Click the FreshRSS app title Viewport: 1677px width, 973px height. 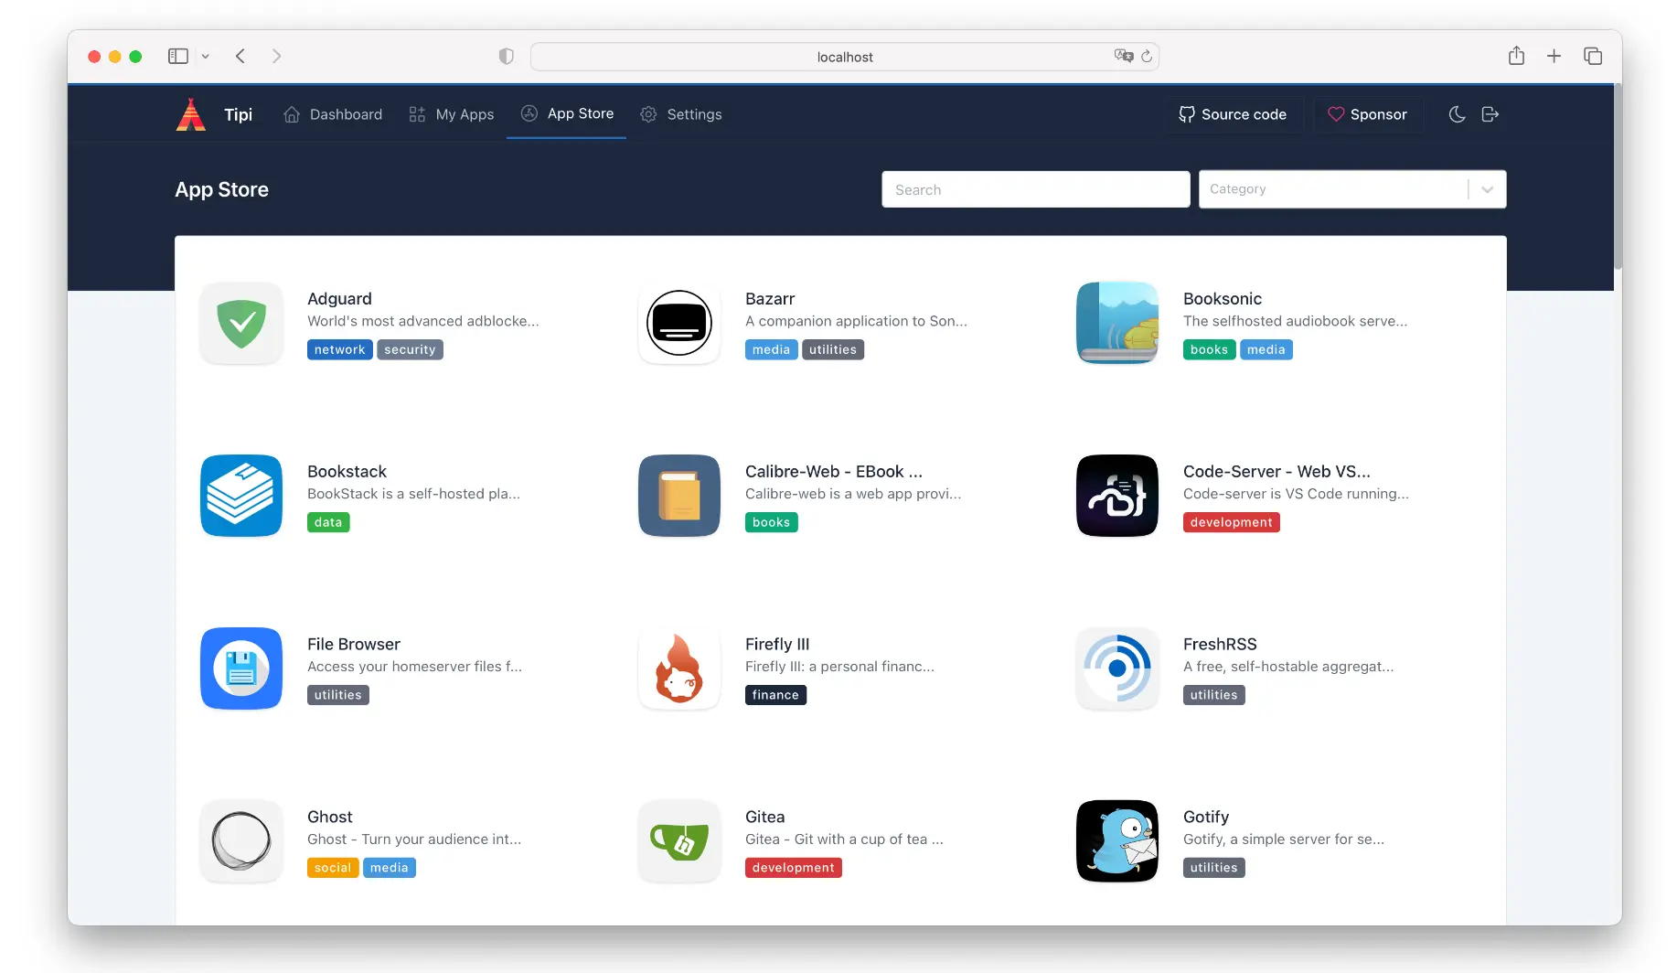tap(1220, 645)
